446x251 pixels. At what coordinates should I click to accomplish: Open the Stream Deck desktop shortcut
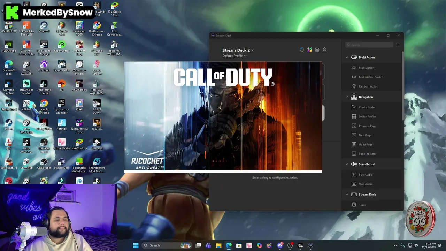point(62,164)
